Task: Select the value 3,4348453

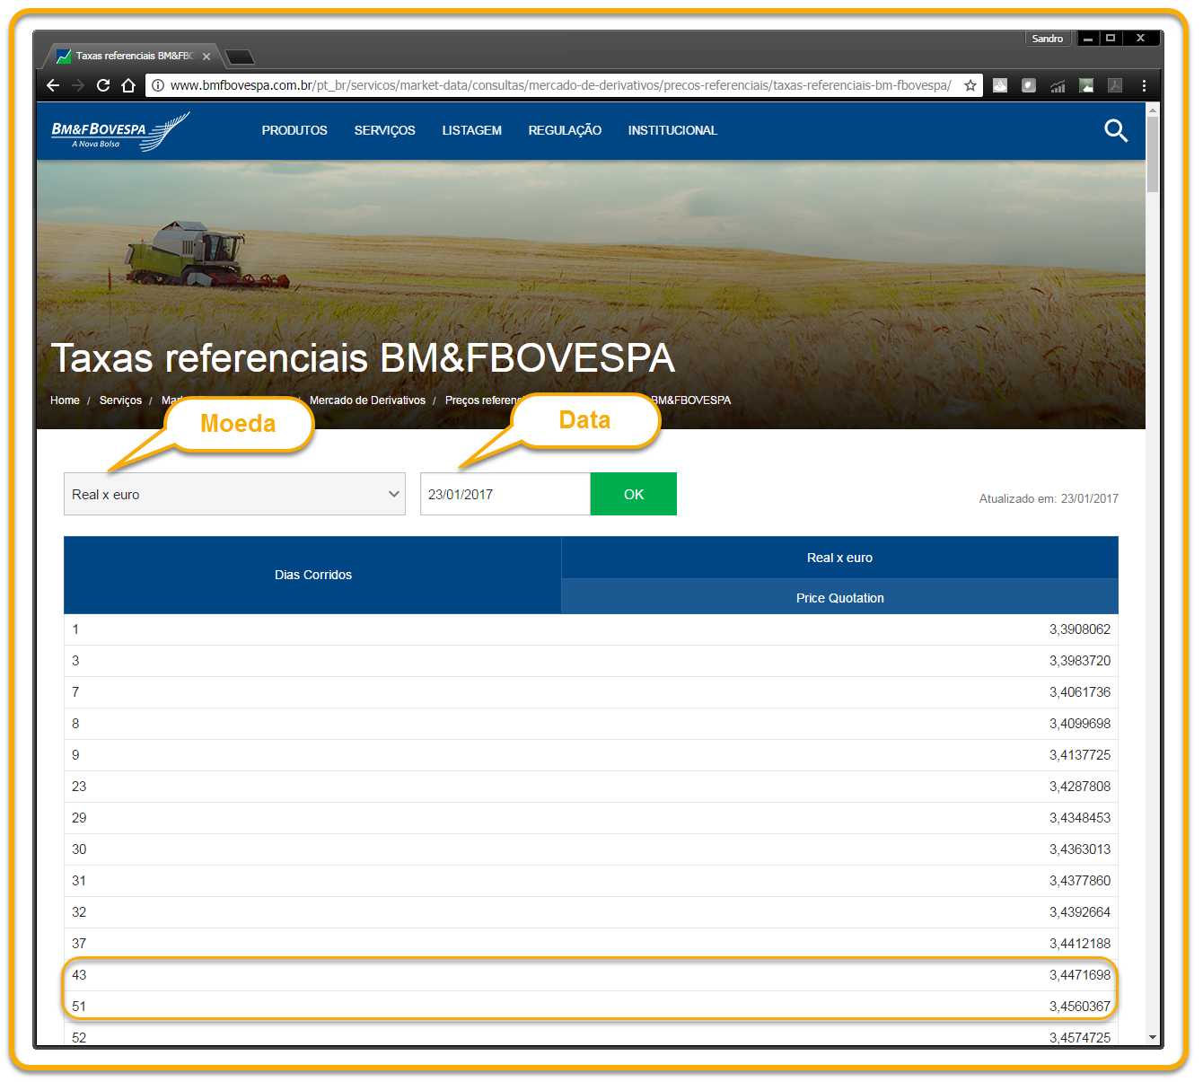Action: pos(1080,818)
